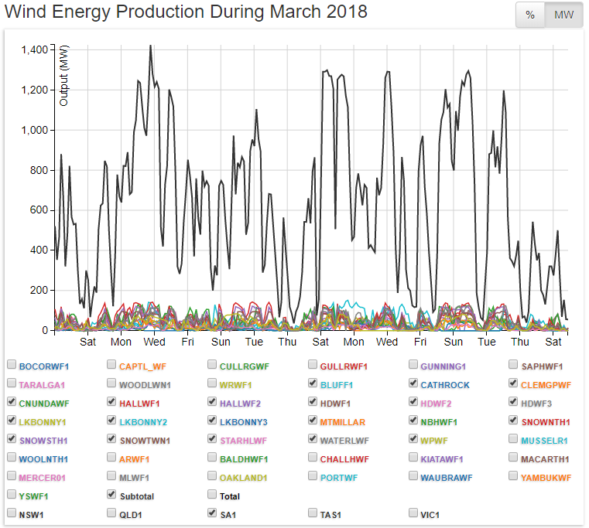
Task: Deselect the SA1 region checkbox
Action: coord(213,513)
